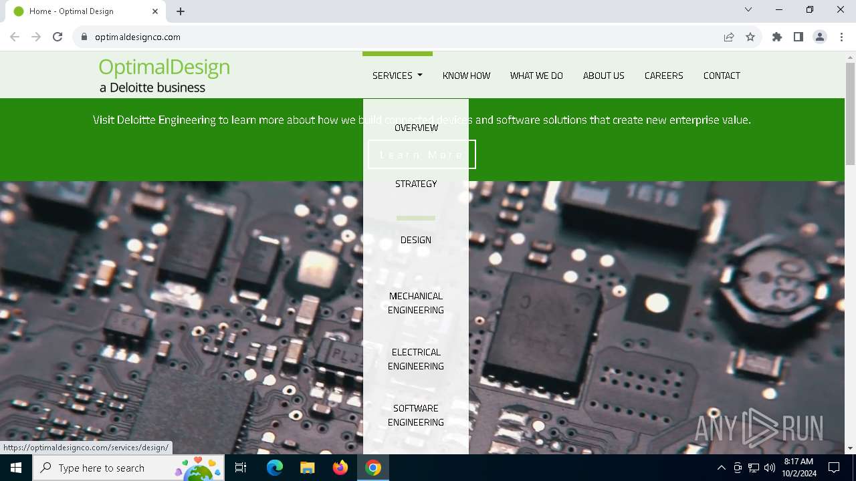This screenshot has height=481, width=856.
Task: Click the OptimalDesign logo
Action: (165, 75)
